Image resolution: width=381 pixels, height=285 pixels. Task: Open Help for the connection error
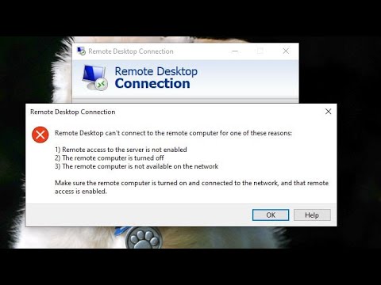[312, 215]
